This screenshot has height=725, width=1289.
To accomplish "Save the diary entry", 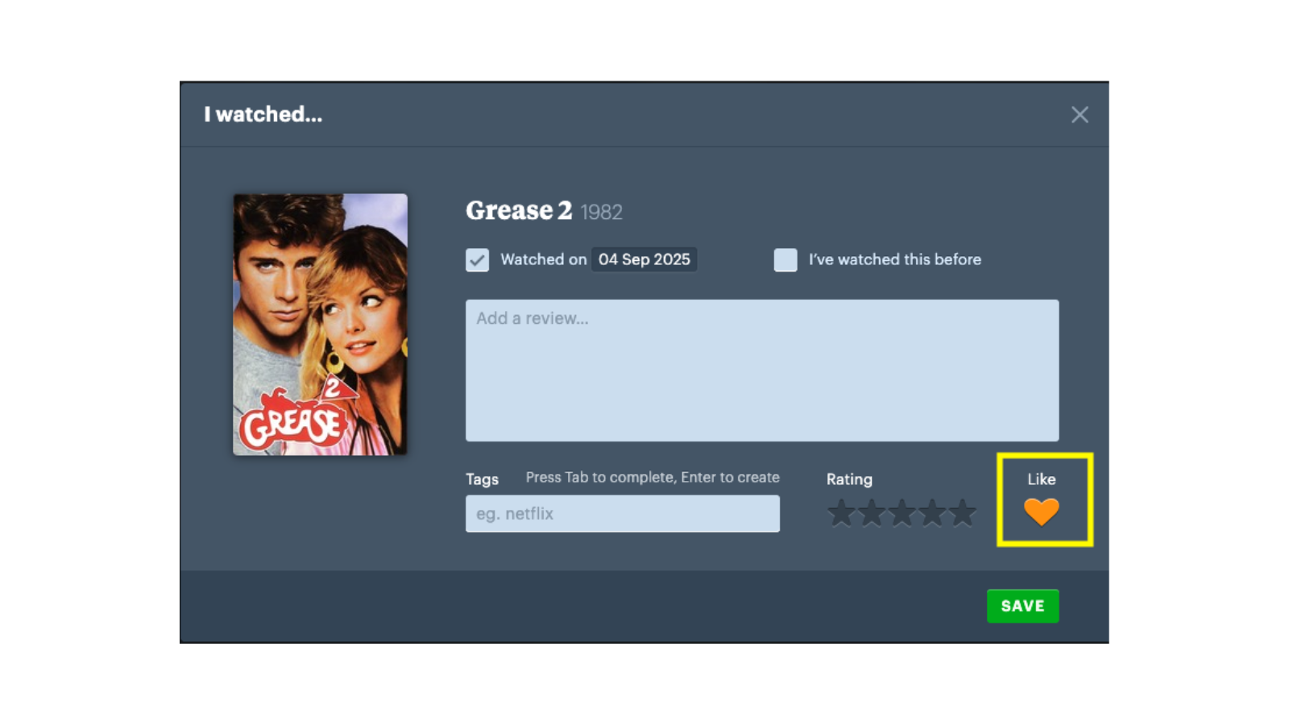I will [1022, 606].
